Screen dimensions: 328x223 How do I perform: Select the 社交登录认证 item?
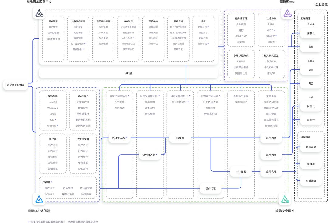[x=128, y=44]
